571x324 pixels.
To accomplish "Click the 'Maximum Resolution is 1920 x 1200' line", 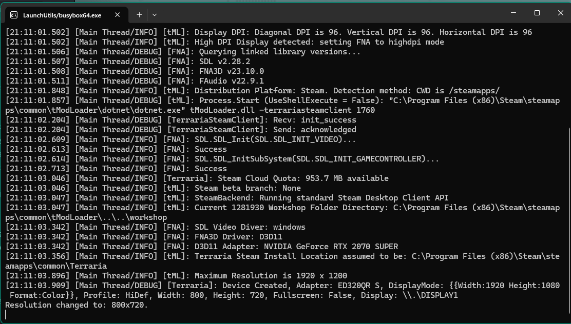I will 271,276.
